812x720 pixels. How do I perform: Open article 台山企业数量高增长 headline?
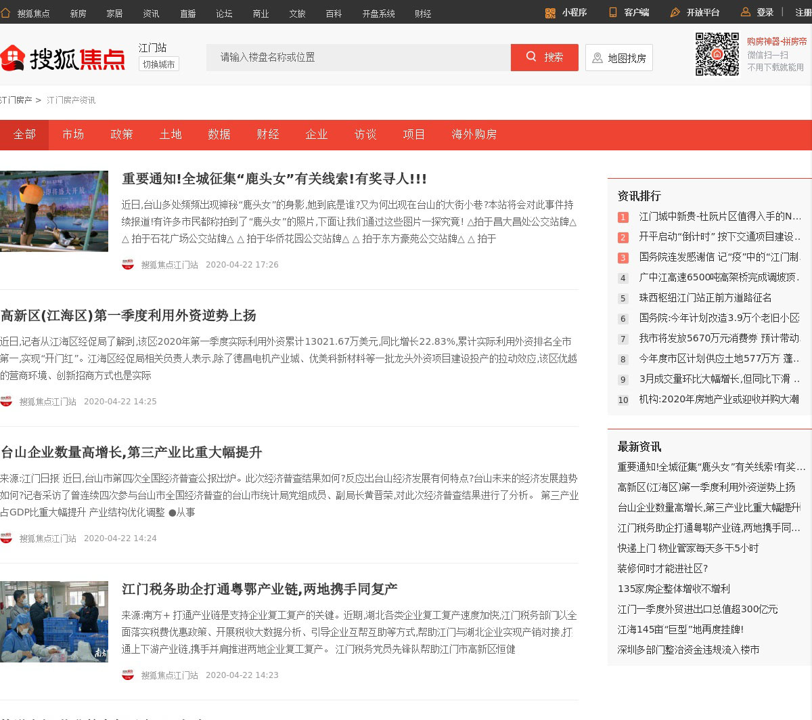[131, 452]
